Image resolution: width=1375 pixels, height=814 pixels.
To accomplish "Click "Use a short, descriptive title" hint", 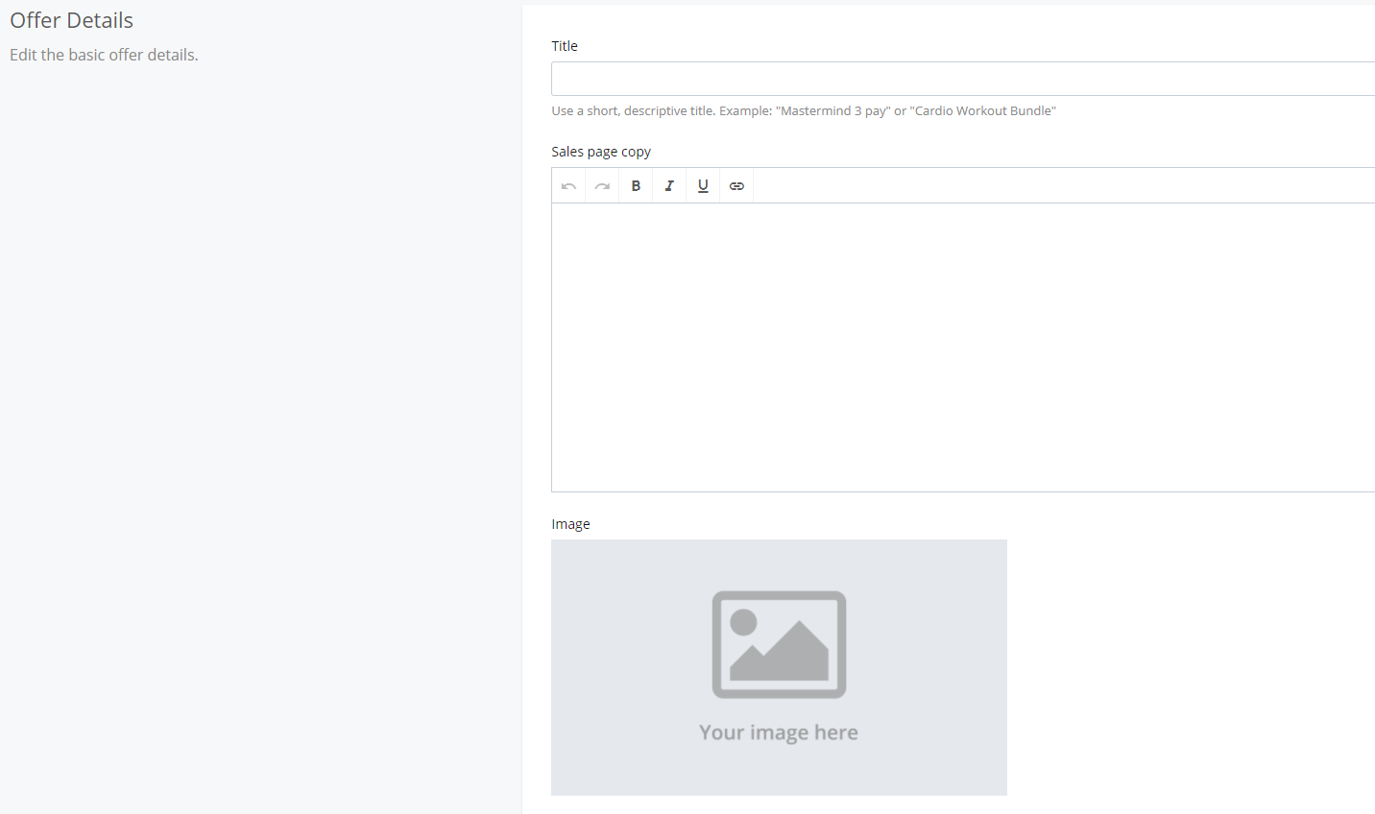I will tap(633, 111).
